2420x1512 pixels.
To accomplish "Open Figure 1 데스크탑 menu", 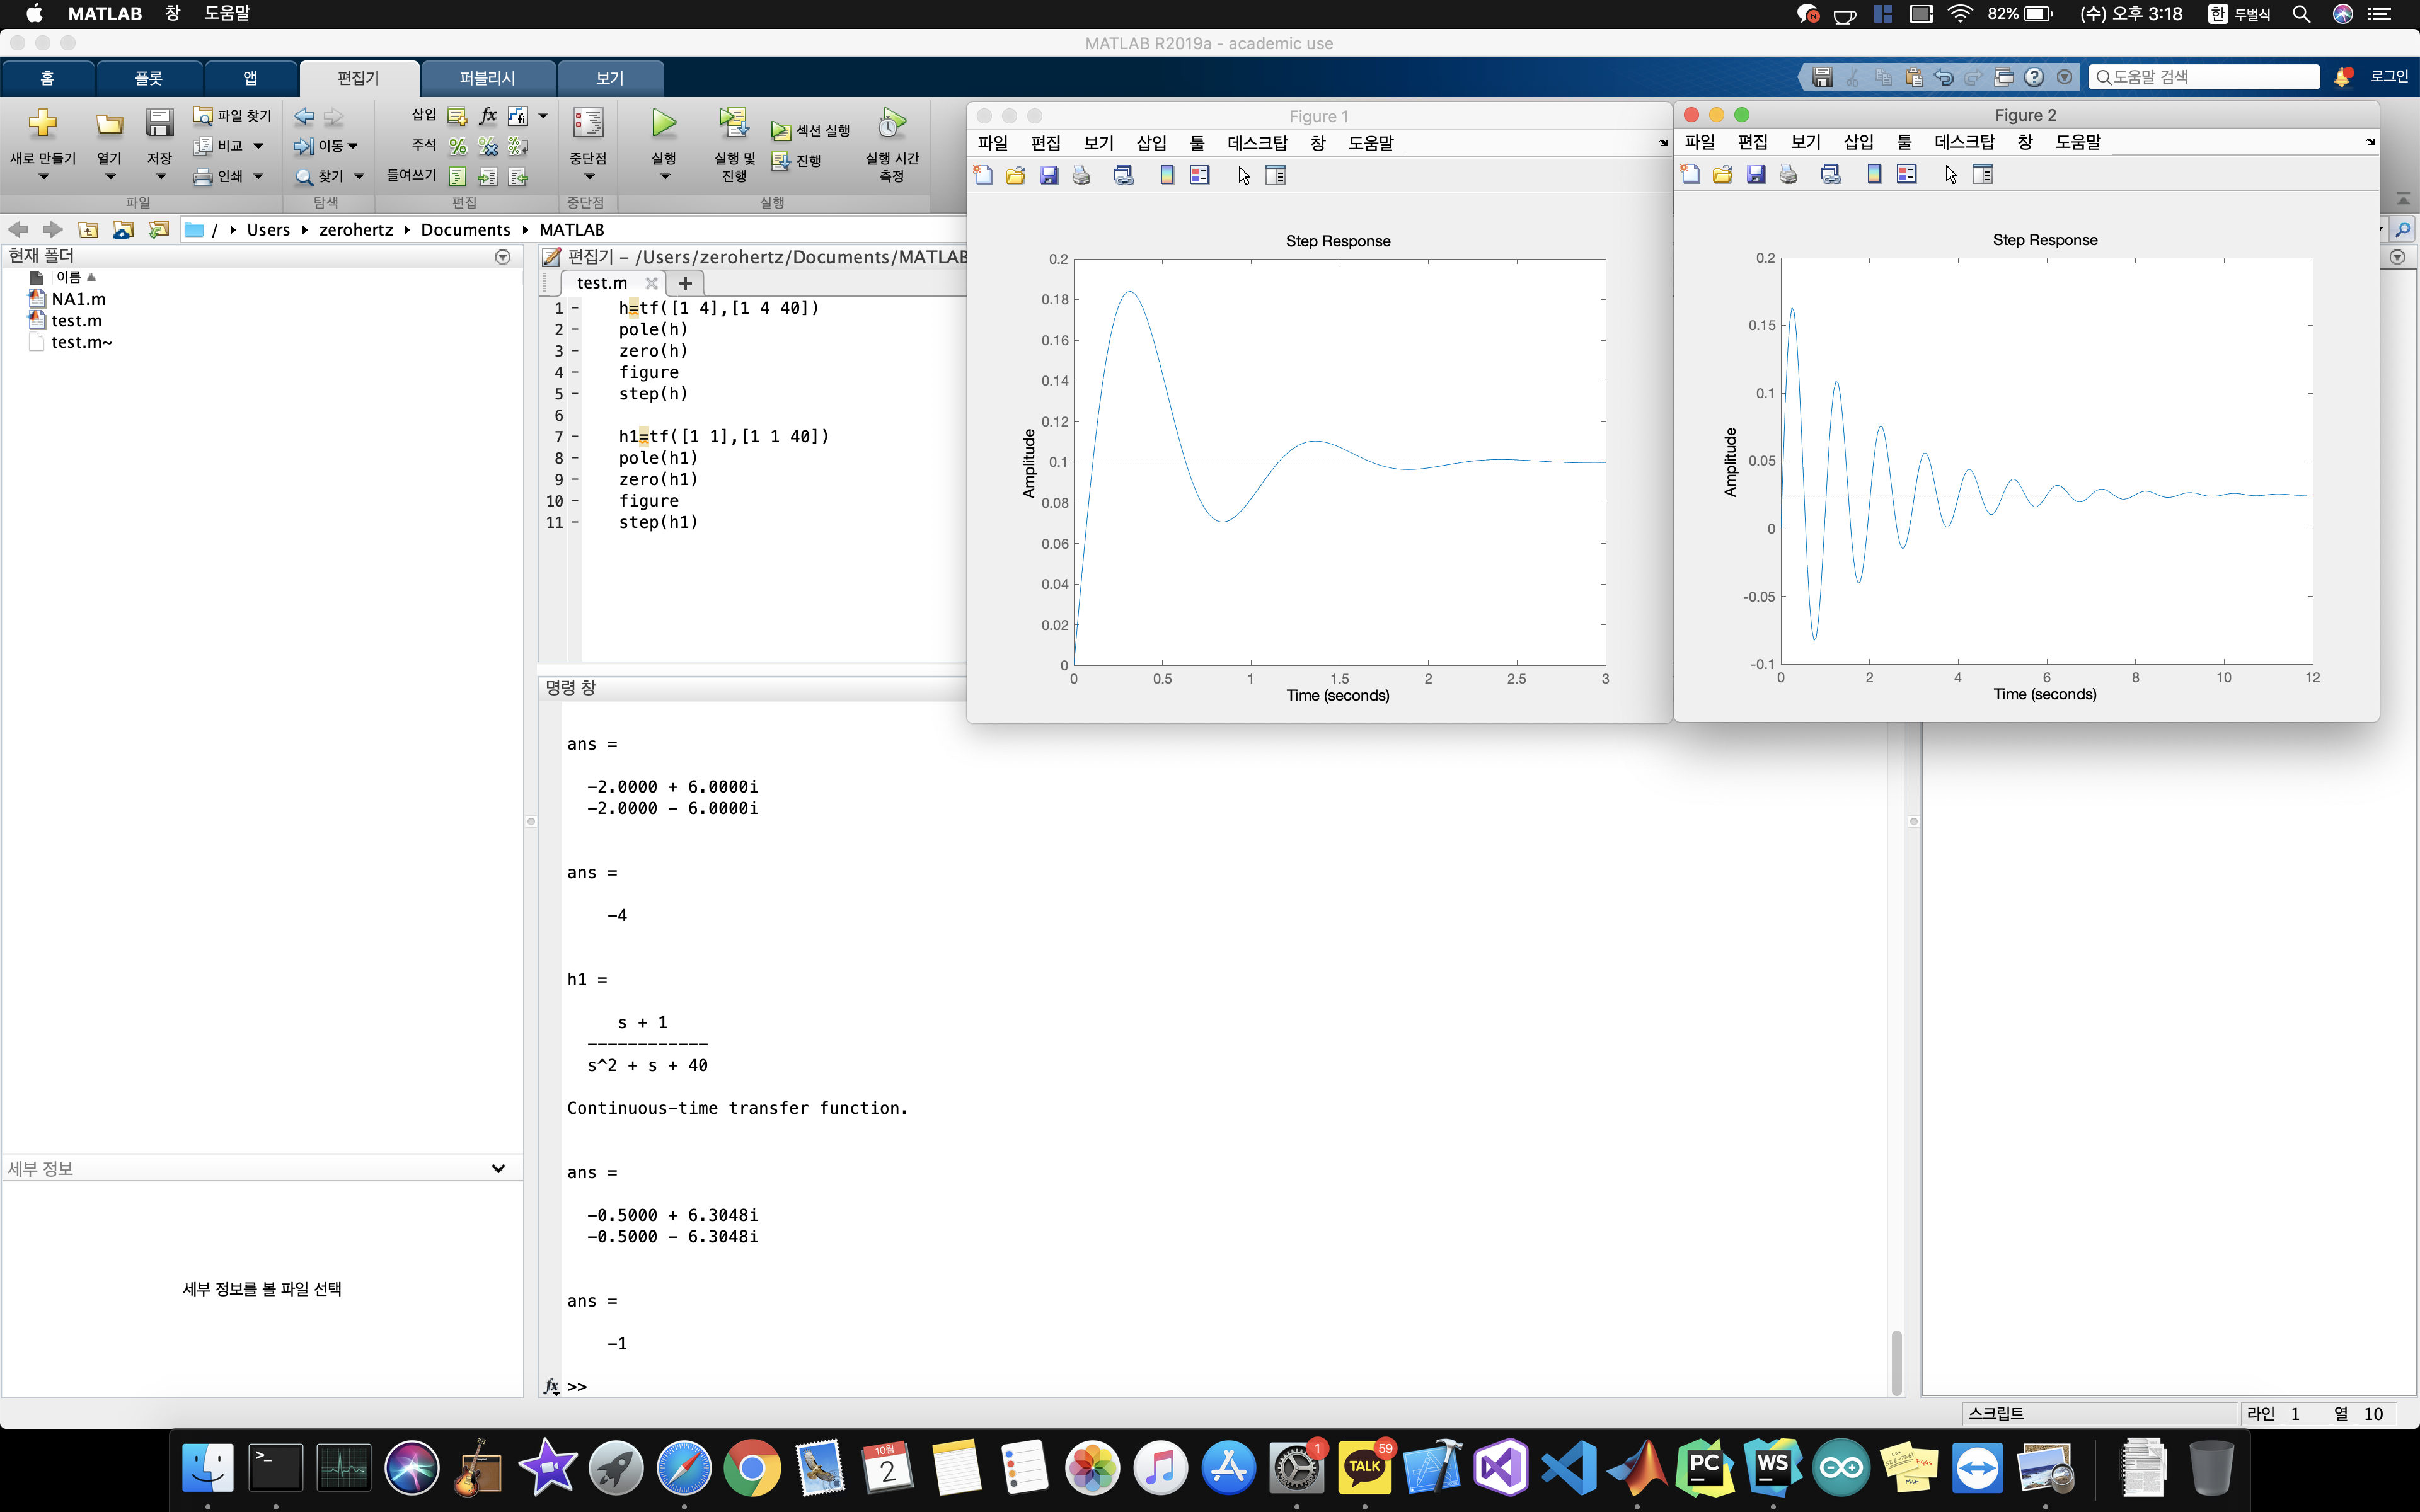I will (1257, 143).
